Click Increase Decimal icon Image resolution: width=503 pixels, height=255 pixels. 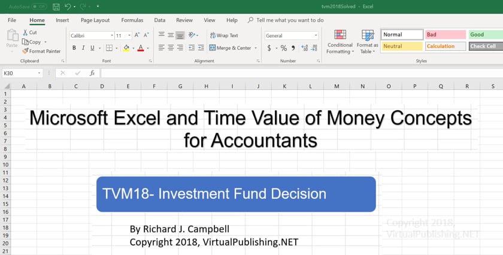(305, 48)
